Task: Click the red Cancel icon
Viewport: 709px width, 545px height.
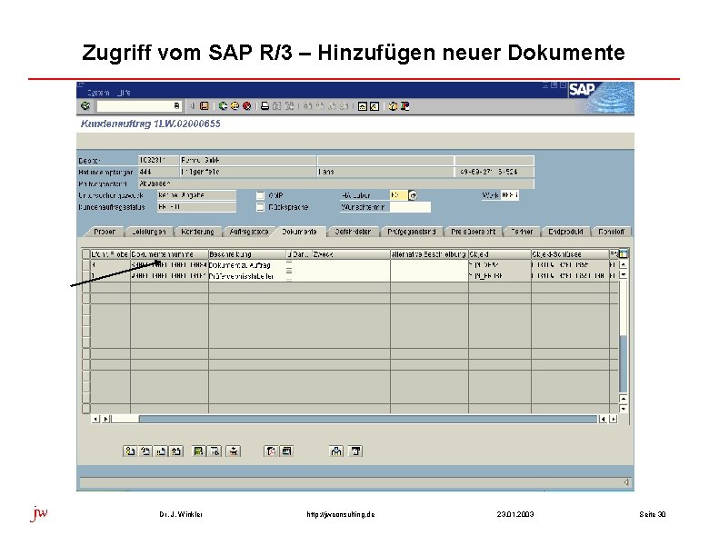Action: [x=247, y=106]
